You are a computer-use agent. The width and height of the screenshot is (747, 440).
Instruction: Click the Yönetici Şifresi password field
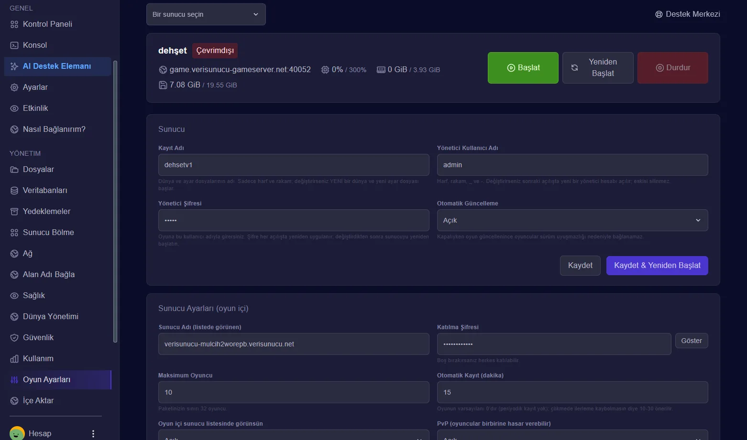(x=294, y=220)
